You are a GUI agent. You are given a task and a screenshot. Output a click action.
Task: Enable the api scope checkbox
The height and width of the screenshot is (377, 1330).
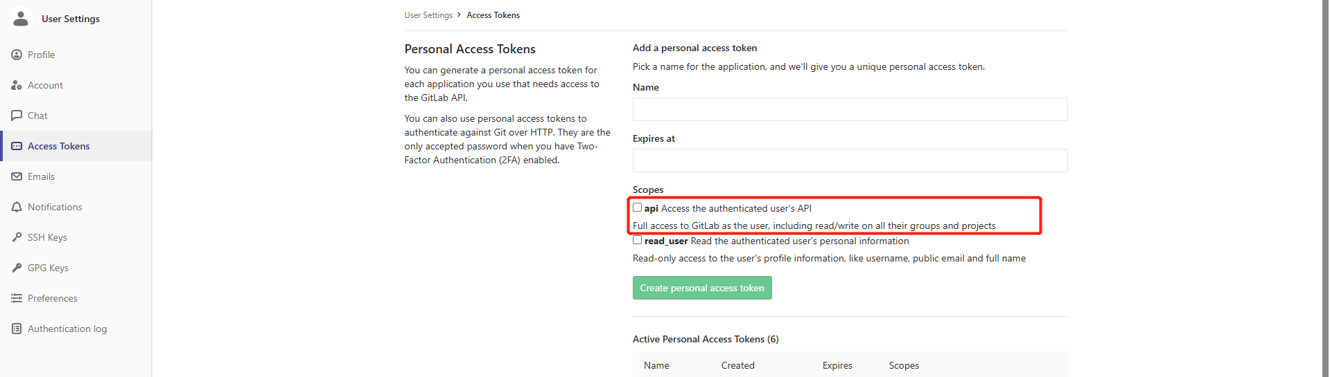tap(637, 208)
